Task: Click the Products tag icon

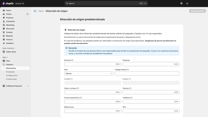Action: tap(4, 18)
